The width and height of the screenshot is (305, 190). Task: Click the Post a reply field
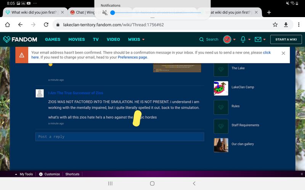[x=120, y=136]
